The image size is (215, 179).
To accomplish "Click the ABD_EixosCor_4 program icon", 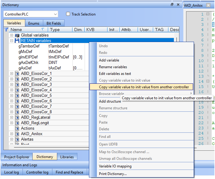I will (17, 90).
